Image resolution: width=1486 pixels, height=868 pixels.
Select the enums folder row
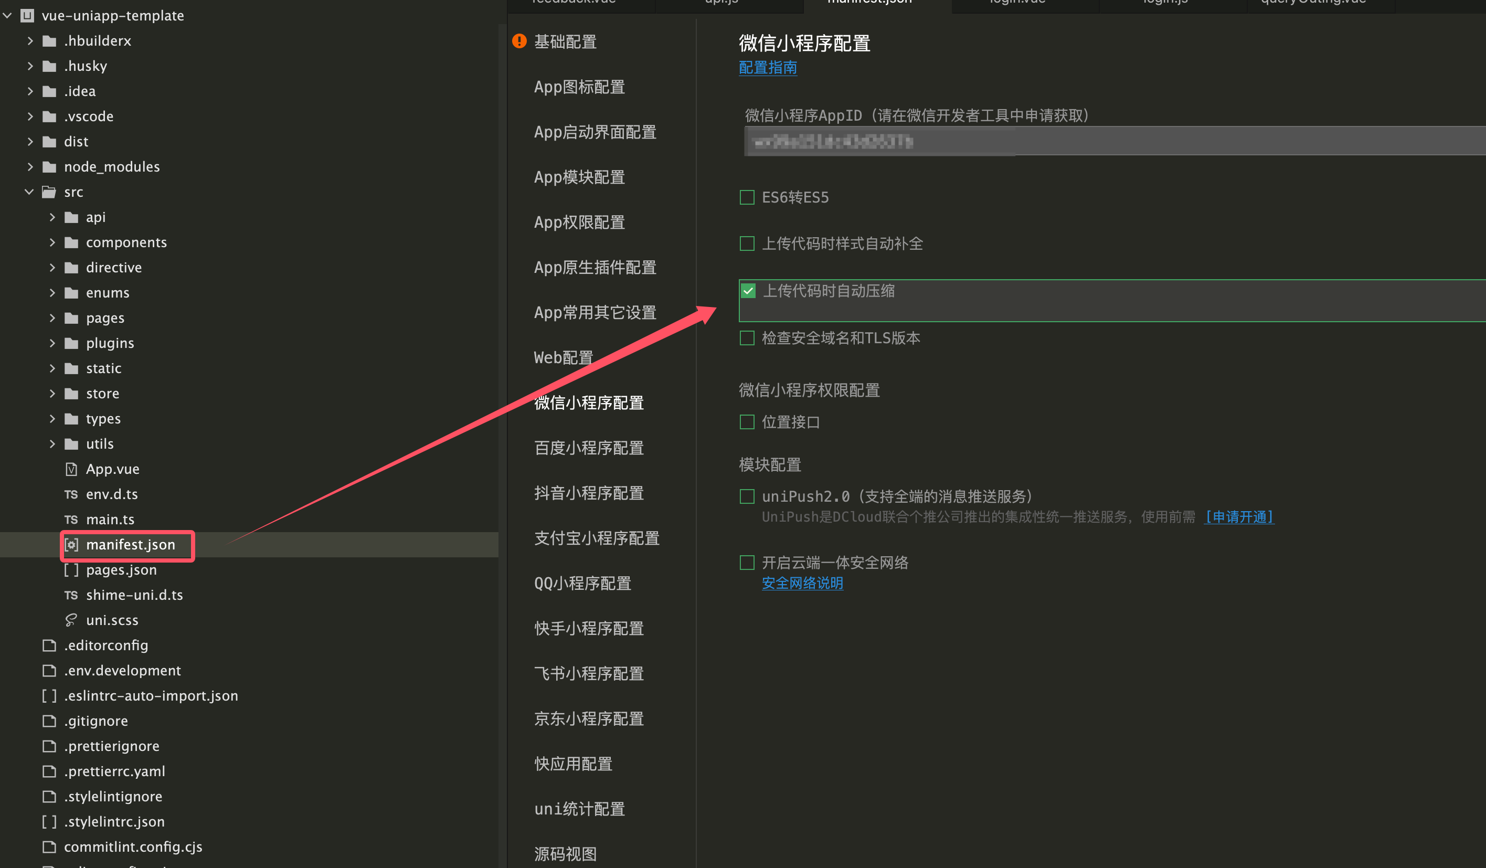tap(249, 293)
